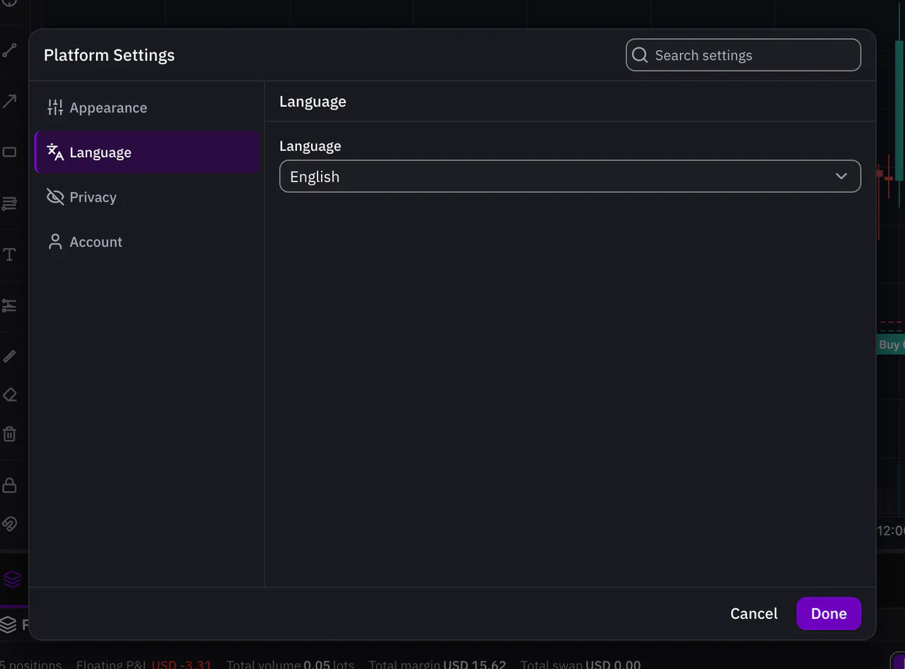Click the Language section heading
The width and height of the screenshot is (905, 669).
click(313, 102)
